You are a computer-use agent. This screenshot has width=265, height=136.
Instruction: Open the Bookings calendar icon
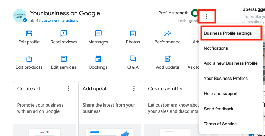point(98,59)
